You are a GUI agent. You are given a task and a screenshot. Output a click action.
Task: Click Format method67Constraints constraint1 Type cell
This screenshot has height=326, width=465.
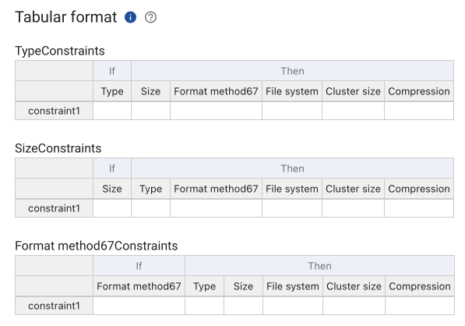click(204, 306)
